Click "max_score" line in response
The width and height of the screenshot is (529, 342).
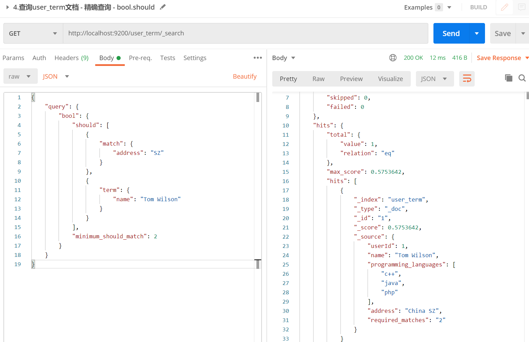point(365,172)
